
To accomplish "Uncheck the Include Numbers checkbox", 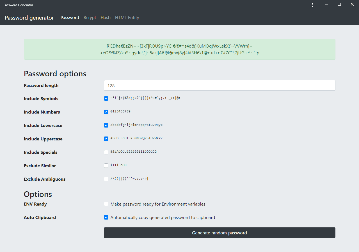I will tap(106, 112).
